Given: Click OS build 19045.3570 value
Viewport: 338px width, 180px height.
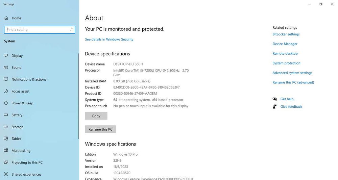Looking at the screenshot, I should (x=122, y=173).
